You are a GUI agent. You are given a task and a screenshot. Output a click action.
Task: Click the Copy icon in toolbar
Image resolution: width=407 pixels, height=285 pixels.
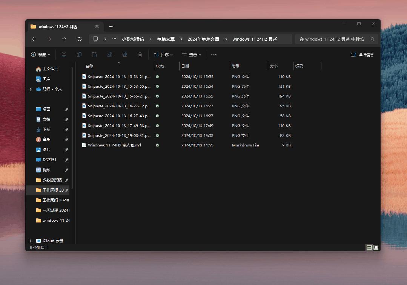79,55
